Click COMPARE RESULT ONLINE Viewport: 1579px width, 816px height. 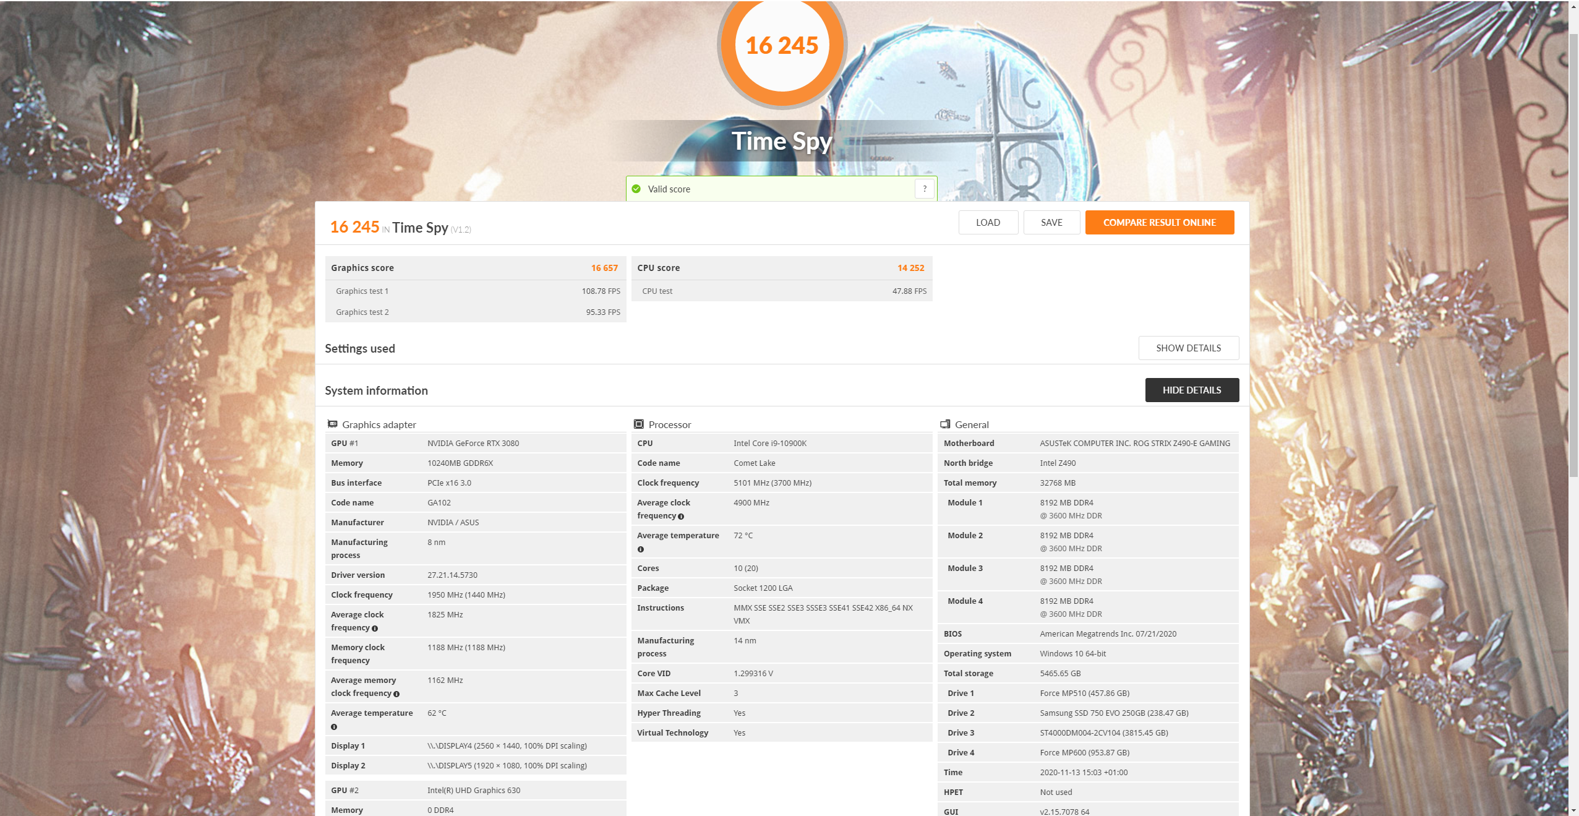pos(1159,223)
